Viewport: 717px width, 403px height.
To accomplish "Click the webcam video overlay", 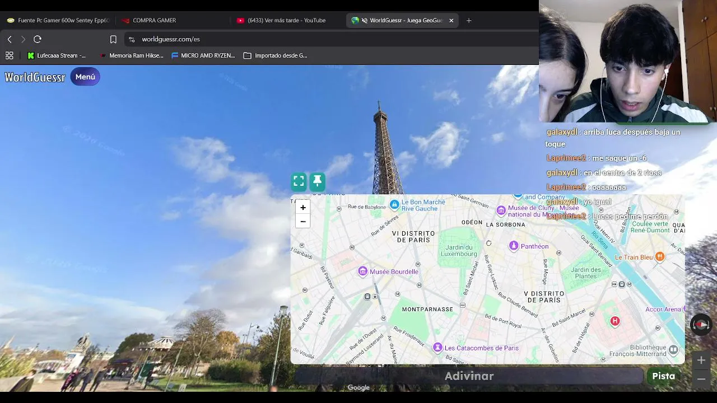I will click(x=628, y=61).
